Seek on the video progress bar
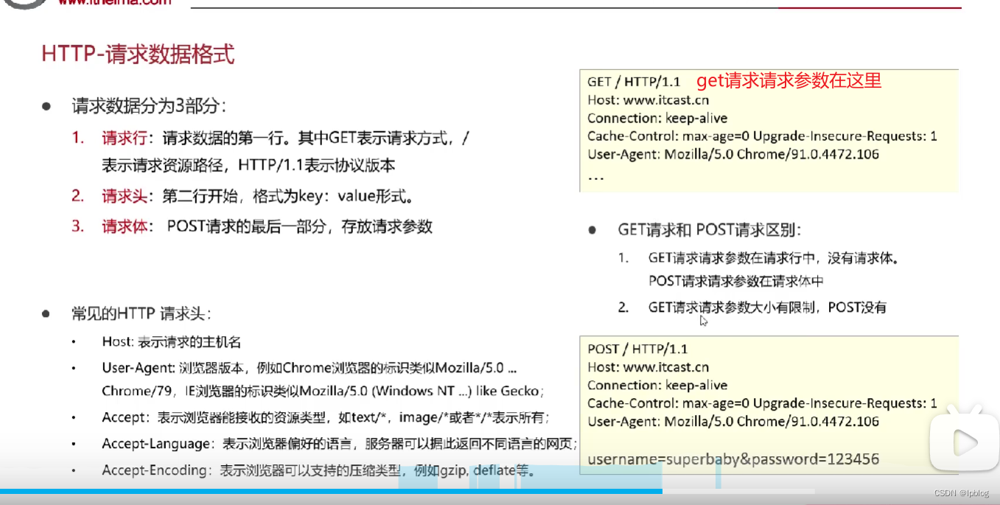The height and width of the screenshot is (505, 1000). pyautogui.click(x=407, y=491)
